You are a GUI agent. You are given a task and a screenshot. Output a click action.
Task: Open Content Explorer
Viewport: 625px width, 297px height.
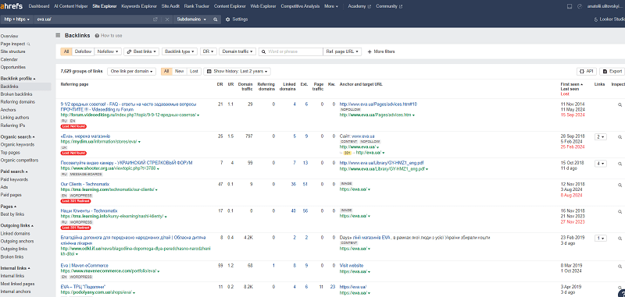230,6
